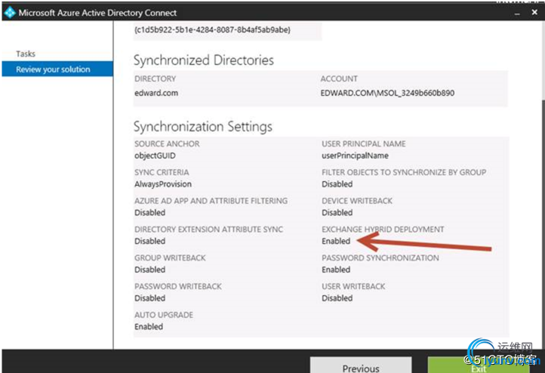This screenshot has height=373, width=545.
Task: Click Enabled under Exchange Hybrid Deployment
Action: coord(336,242)
